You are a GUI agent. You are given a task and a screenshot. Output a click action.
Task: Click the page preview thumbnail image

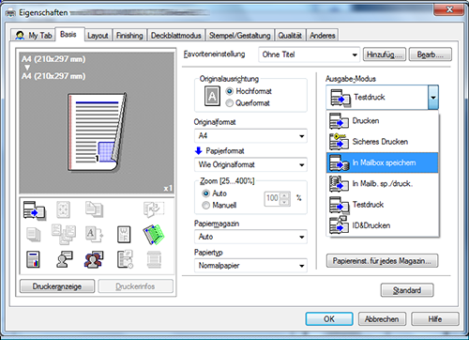coord(97,131)
